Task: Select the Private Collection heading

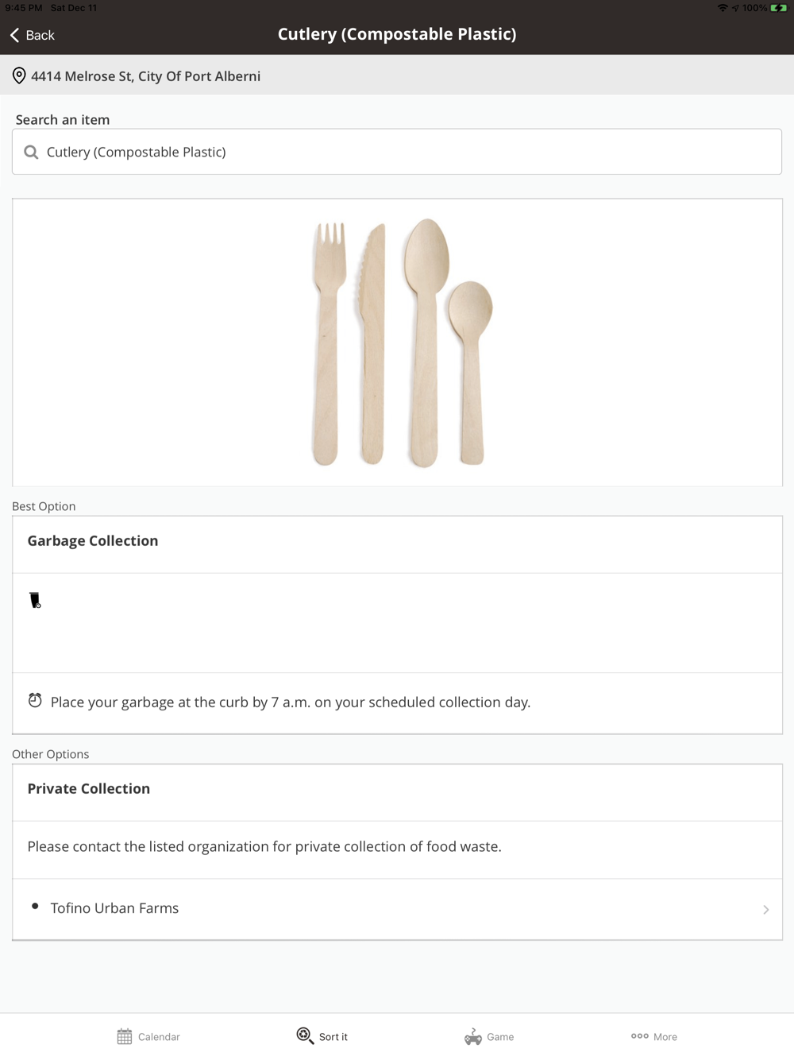Action: (x=89, y=789)
